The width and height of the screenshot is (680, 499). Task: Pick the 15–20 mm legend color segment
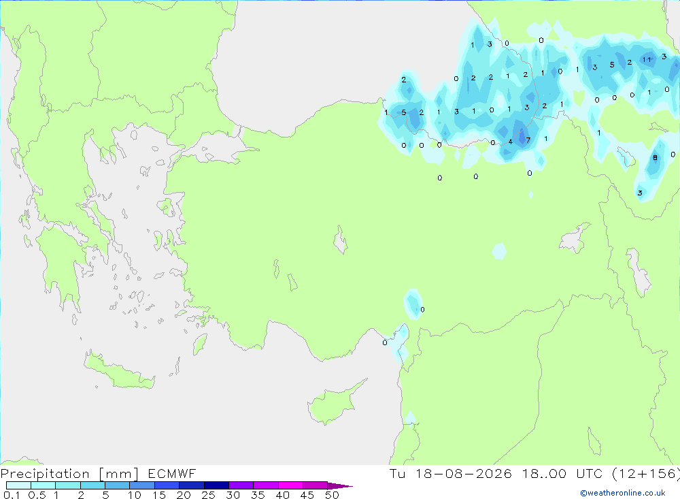(167, 485)
